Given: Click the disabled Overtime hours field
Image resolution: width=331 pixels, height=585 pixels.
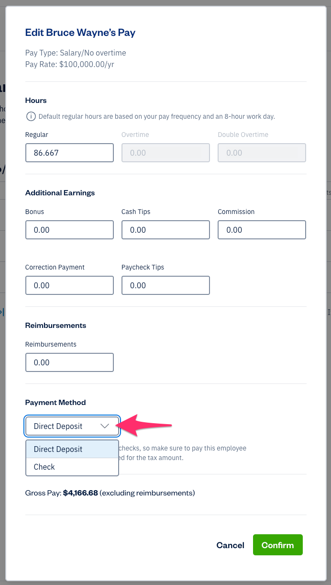Looking at the screenshot, I should [165, 153].
